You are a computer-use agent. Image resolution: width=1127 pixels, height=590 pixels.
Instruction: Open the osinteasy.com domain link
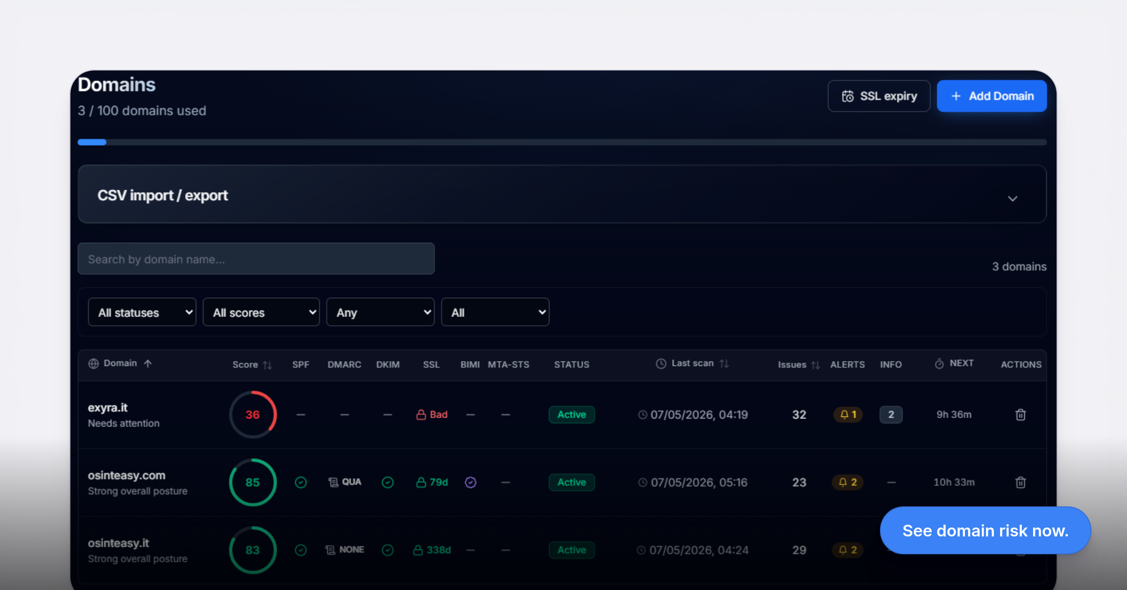pos(127,475)
